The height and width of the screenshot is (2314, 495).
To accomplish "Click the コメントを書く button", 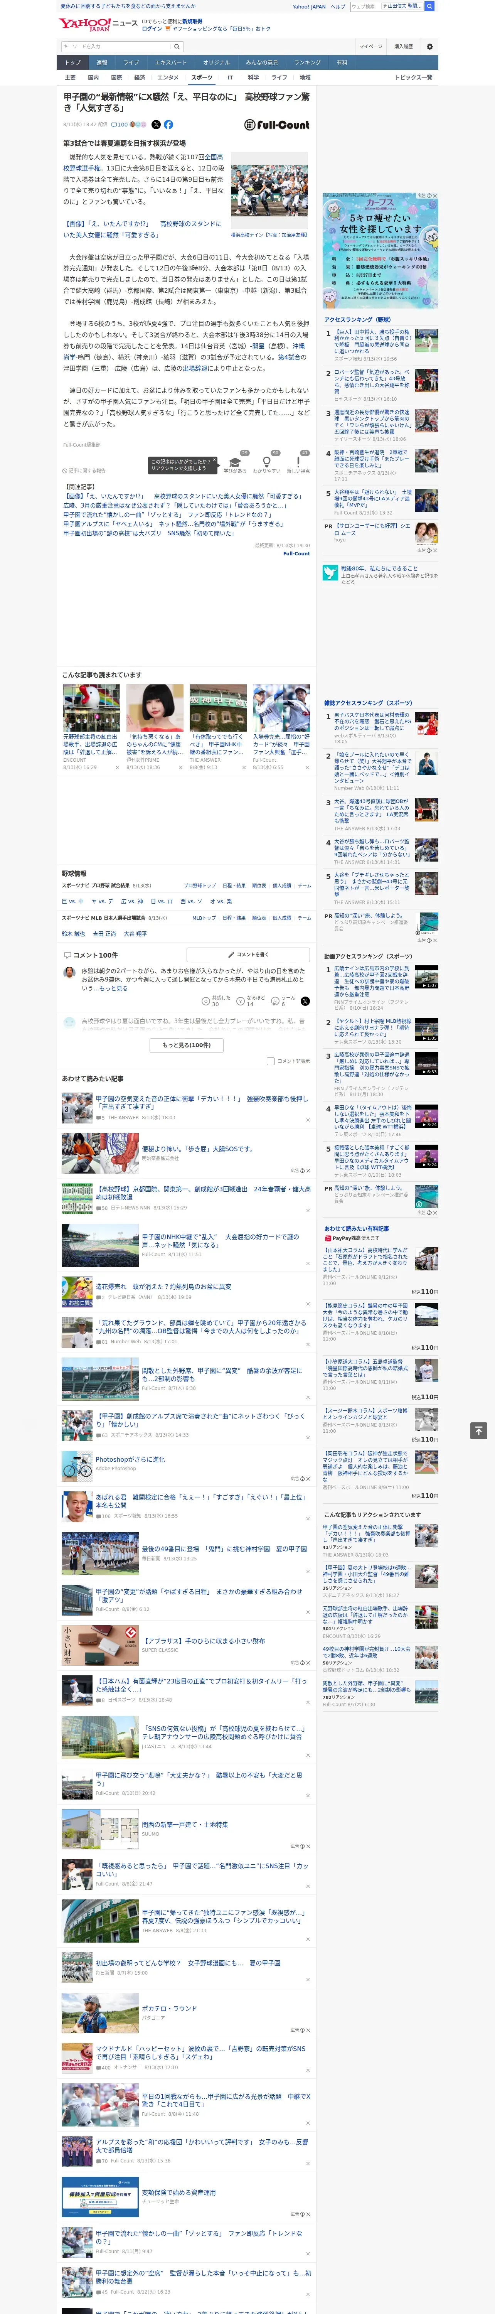I will tap(248, 955).
